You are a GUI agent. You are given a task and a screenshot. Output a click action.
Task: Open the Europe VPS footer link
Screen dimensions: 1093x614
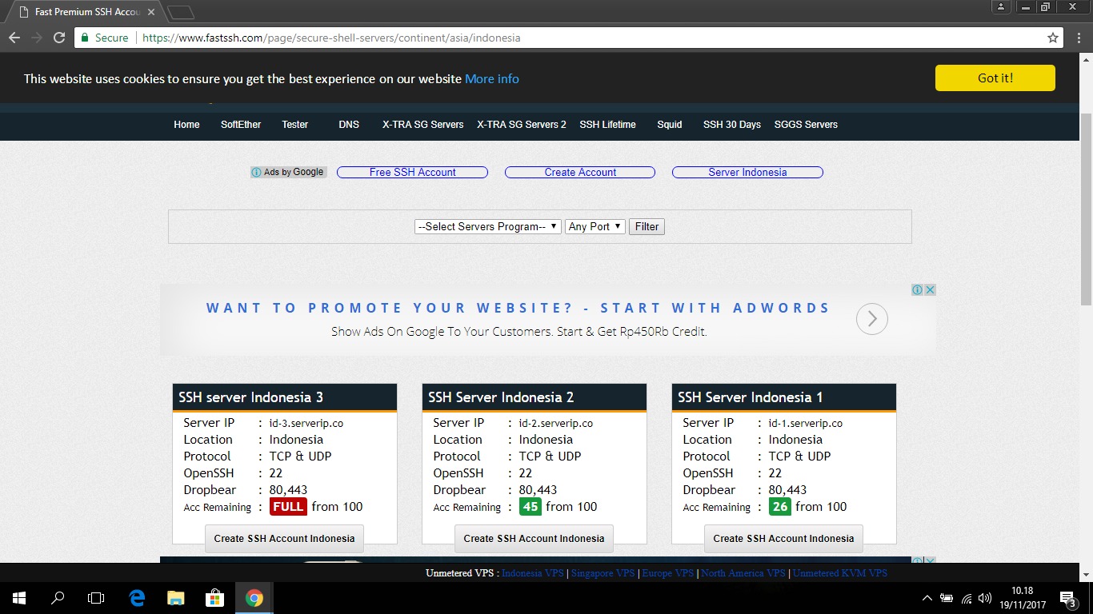(668, 573)
